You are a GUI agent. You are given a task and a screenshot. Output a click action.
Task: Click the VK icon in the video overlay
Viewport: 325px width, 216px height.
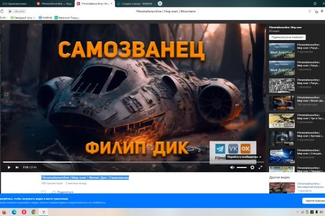coord(233,148)
